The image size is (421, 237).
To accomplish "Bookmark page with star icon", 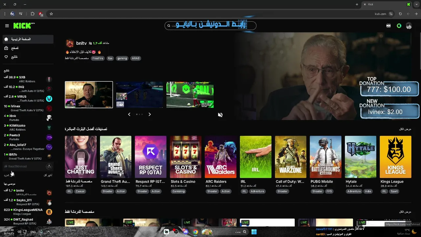I will [x=51, y=14].
